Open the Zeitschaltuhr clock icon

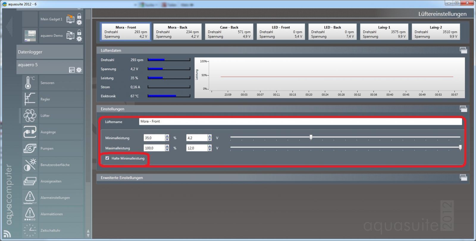(x=30, y=230)
